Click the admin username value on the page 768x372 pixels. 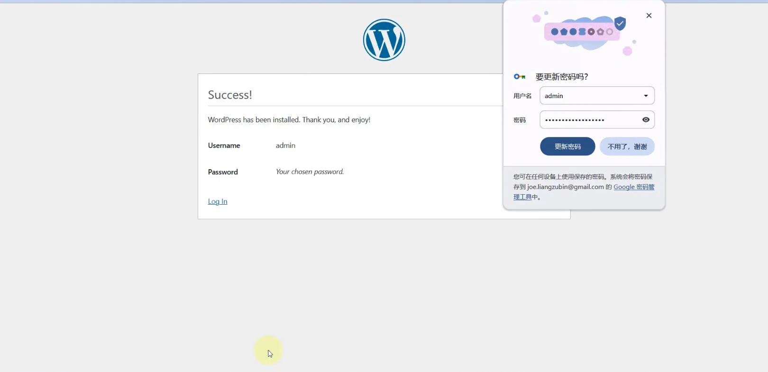tap(285, 145)
